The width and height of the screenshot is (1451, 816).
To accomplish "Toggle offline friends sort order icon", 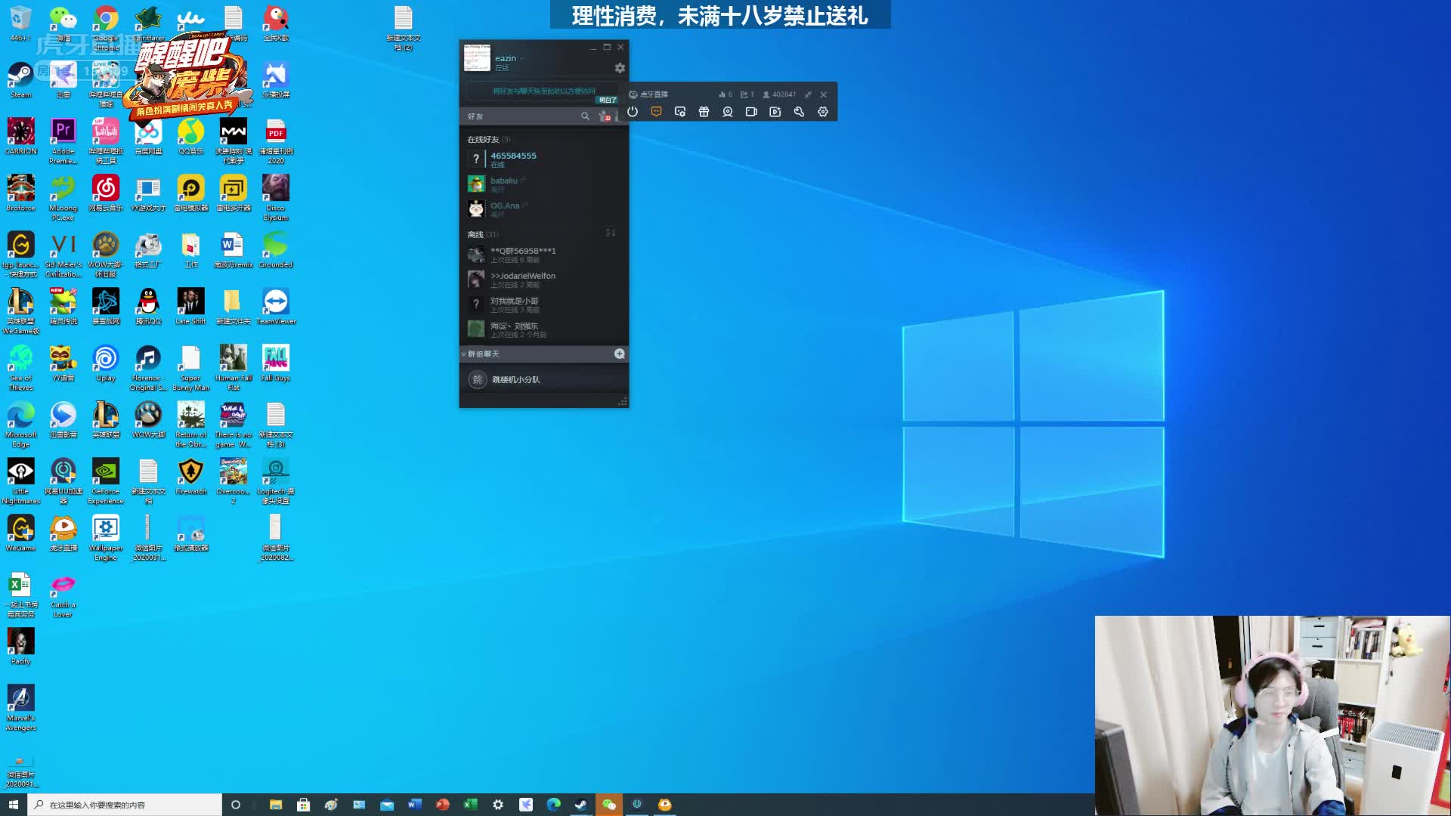I will 611,233.
